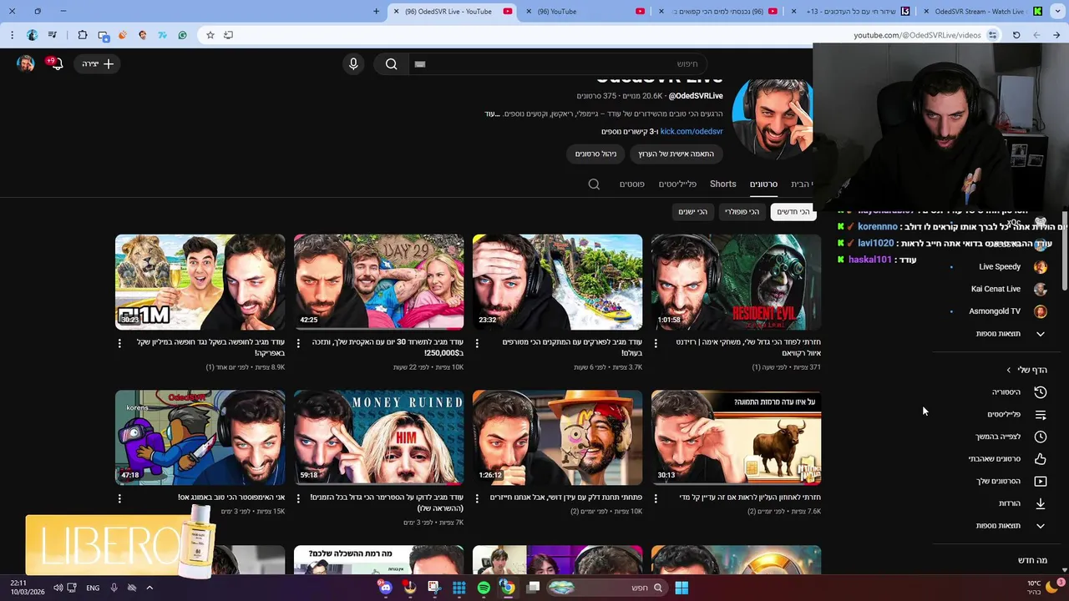This screenshot has height=601, width=1069.
Task: Open options for the Resident Evil video
Action: pyautogui.click(x=656, y=343)
